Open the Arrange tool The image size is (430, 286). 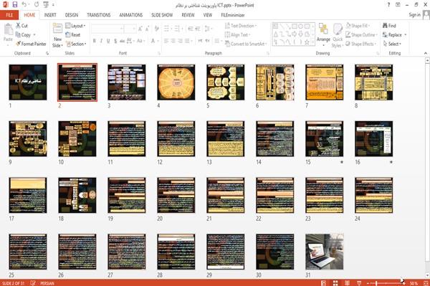tap(323, 34)
